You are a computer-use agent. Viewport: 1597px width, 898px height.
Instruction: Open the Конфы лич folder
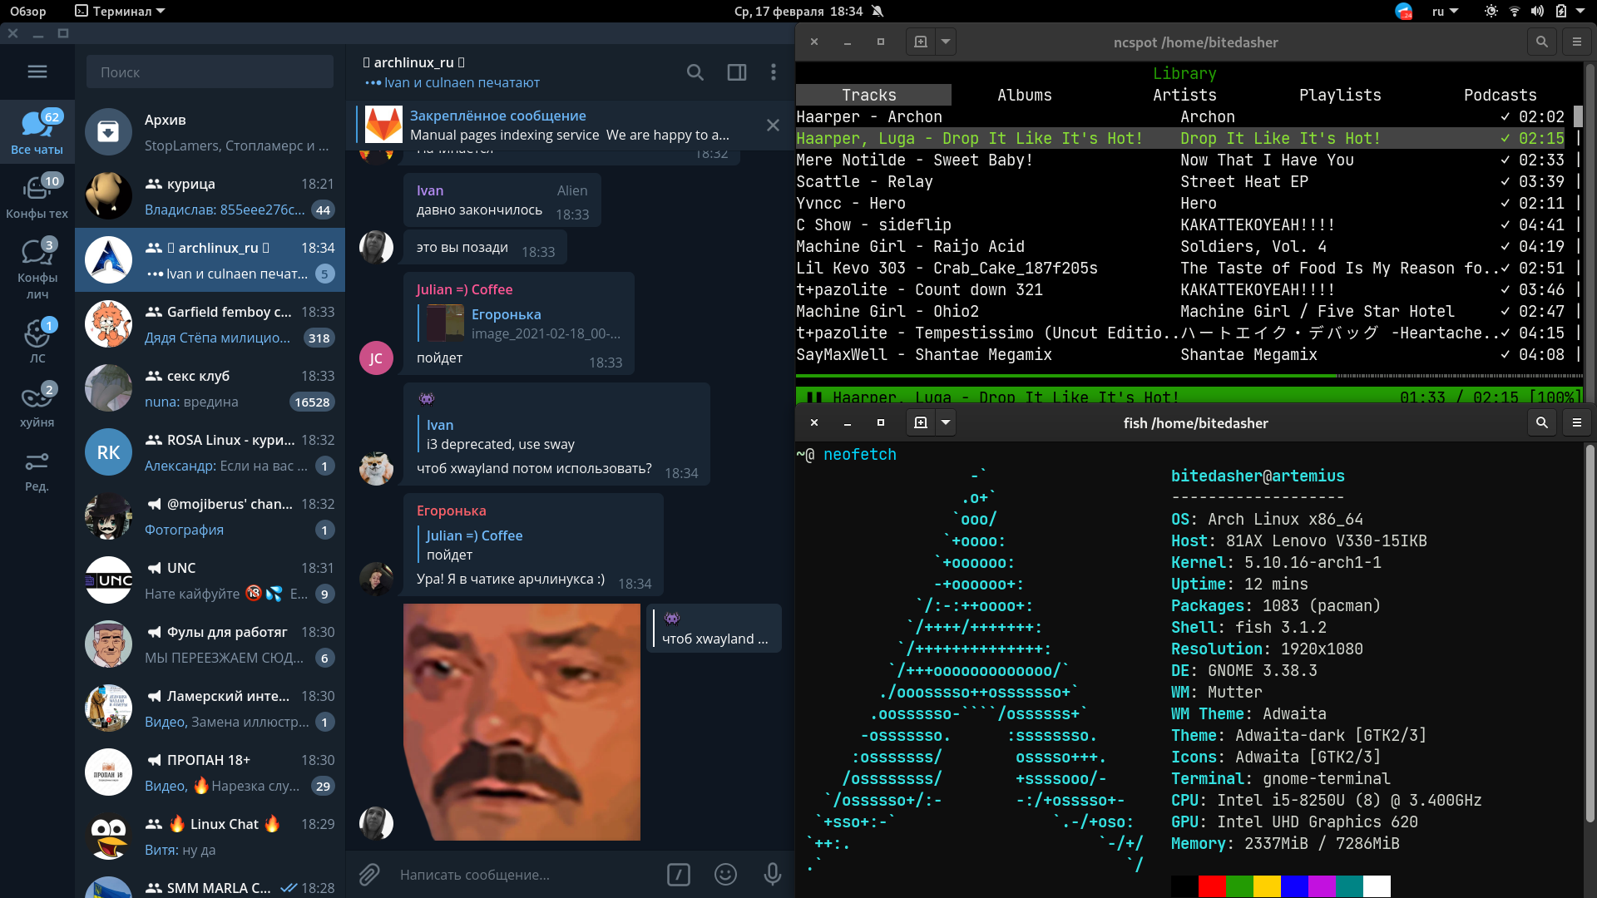point(37,268)
